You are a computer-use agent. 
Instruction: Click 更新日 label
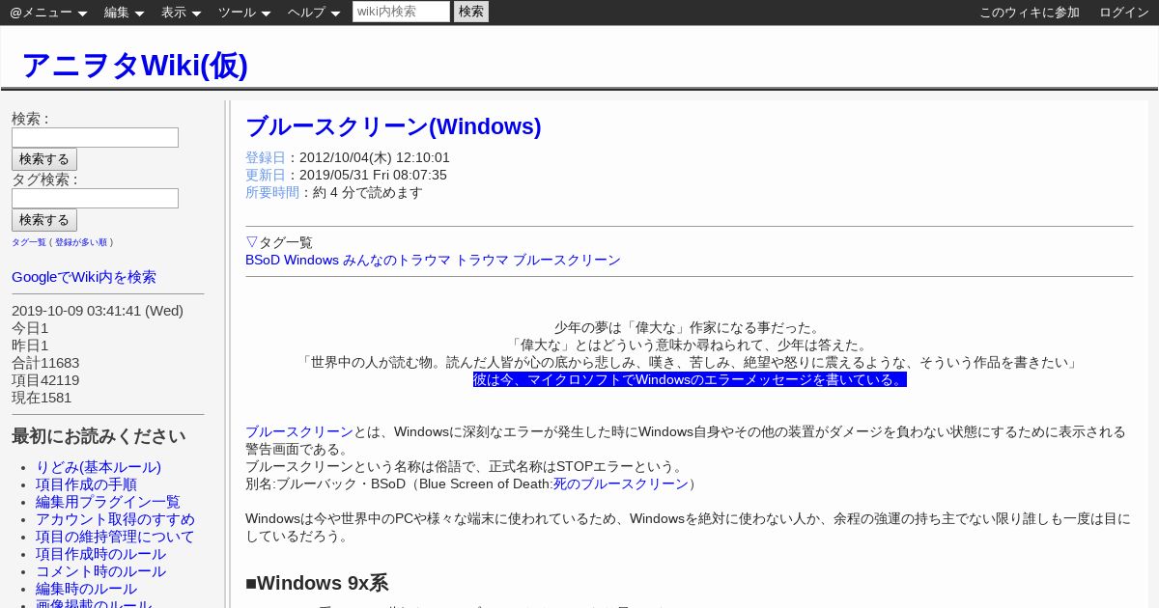pos(266,175)
